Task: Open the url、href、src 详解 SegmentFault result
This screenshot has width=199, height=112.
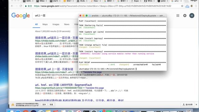Action: click(x=63, y=85)
